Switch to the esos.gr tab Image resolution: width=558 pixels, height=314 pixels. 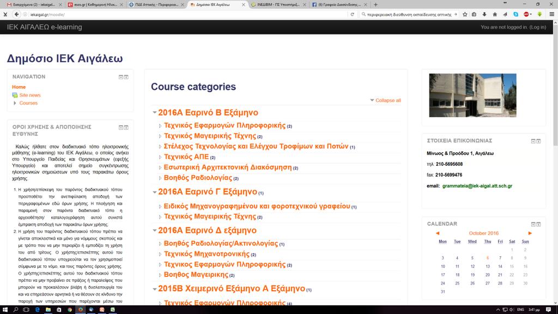[94, 4]
